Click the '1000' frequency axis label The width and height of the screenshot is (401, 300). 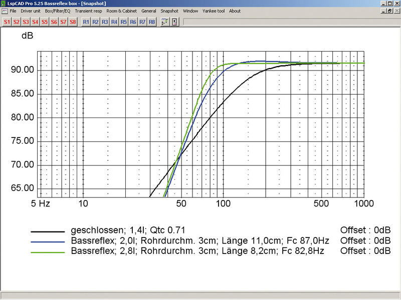tap(364, 203)
